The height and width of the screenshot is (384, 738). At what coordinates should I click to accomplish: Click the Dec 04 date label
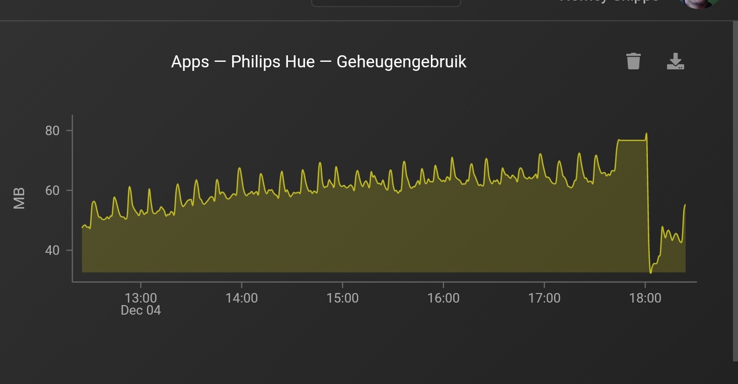pyautogui.click(x=140, y=311)
